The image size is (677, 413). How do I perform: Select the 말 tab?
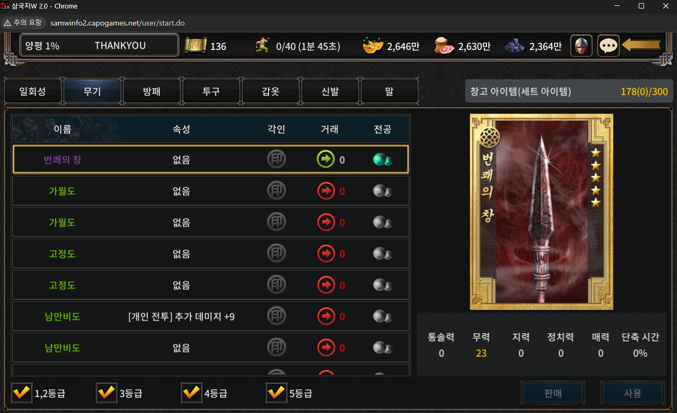(389, 91)
